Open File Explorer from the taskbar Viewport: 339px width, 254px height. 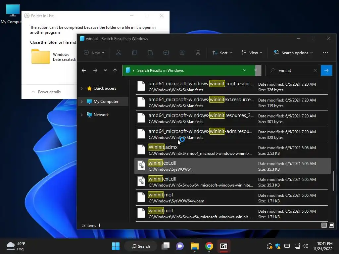[194, 246]
